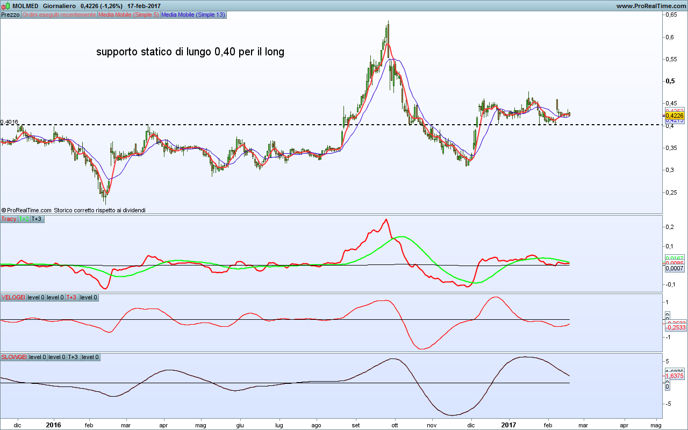This screenshot has height=430, width=688.
Task: Click the Tracy indicator label
Action: (9, 219)
